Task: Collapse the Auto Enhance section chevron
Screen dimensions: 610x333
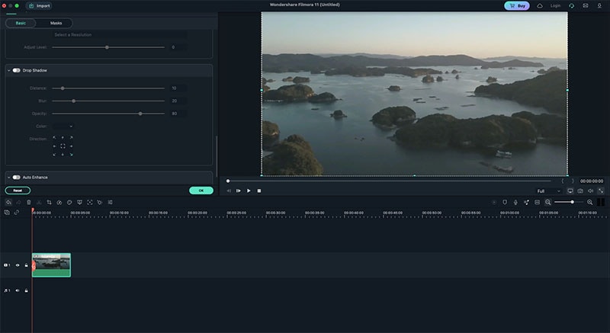Action: pos(9,178)
